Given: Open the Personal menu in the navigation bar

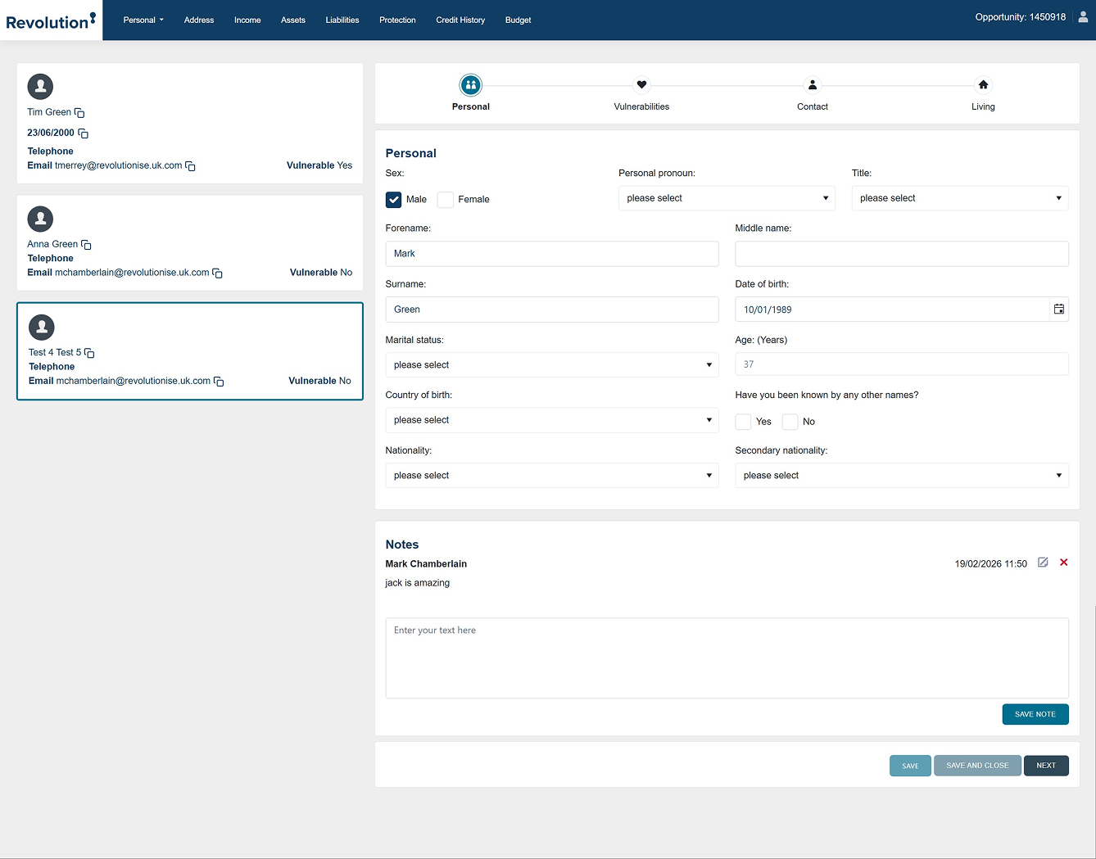Looking at the screenshot, I should pos(143,20).
